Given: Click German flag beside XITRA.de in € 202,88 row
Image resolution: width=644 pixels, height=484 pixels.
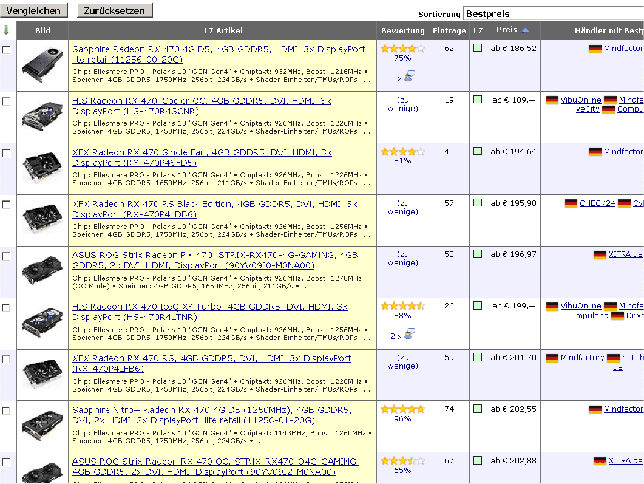Looking at the screenshot, I should (600, 461).
